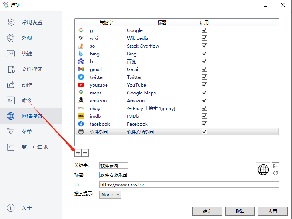Click the large globe icon preview
Image resolution: width=292 pixels, height=219 pixels.
263,170
